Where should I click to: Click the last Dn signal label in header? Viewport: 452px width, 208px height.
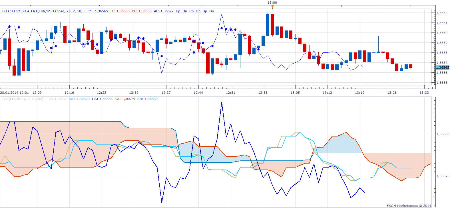[212, 11]
